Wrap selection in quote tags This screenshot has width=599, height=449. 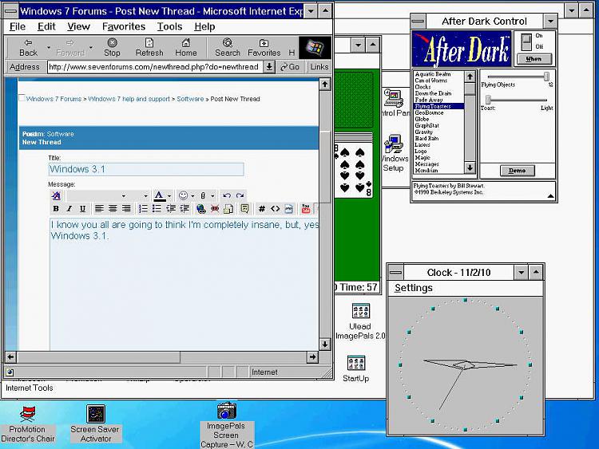click(x=245, y=209)
